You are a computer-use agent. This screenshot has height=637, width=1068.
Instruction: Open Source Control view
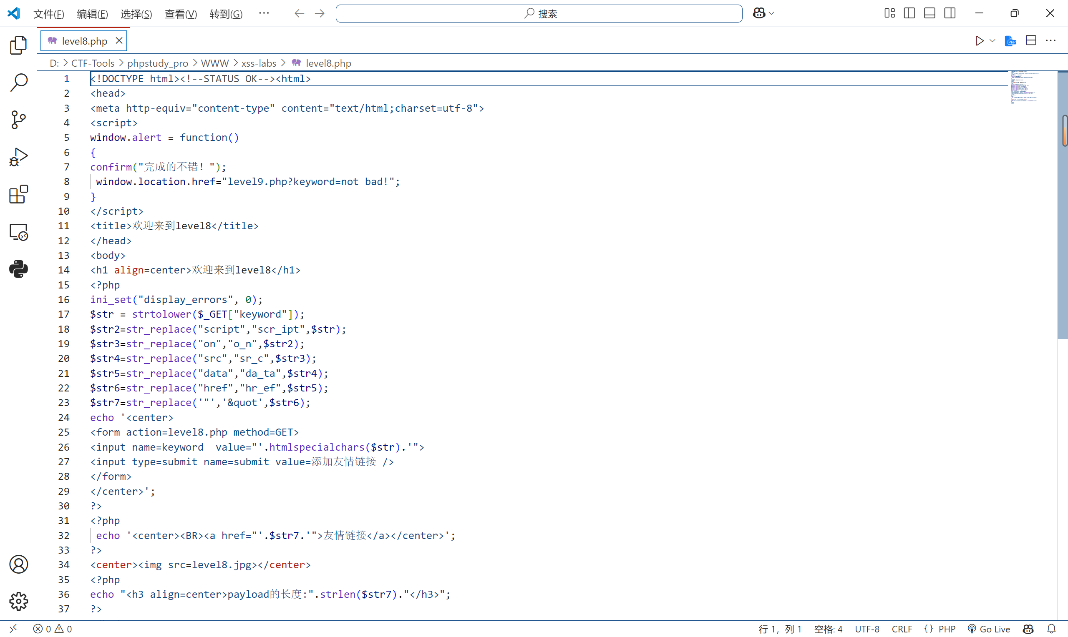pos(18,120)
